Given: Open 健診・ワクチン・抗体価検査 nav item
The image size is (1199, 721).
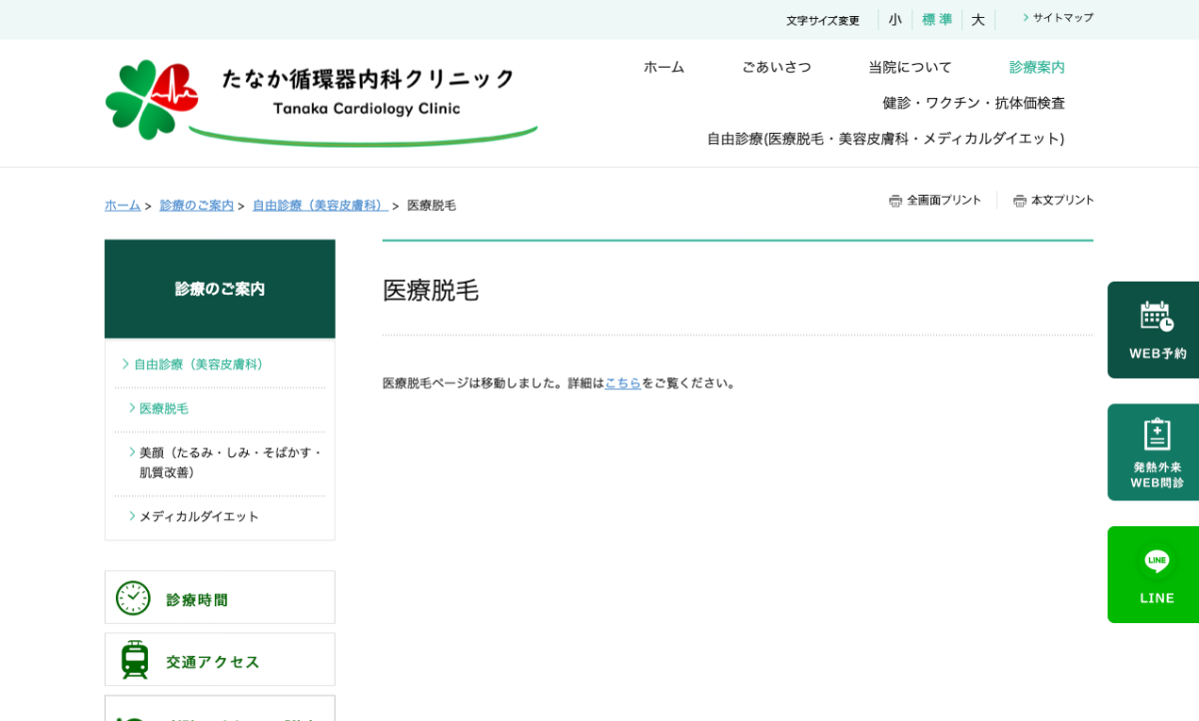Looking at the screenshot, I should point(973,103).
